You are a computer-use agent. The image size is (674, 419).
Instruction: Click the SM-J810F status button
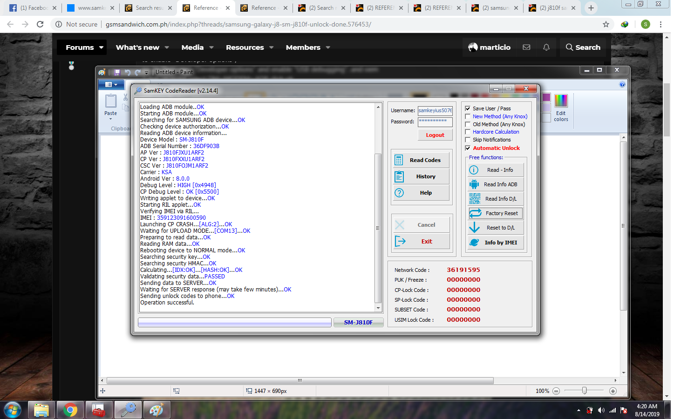(358, 322)
